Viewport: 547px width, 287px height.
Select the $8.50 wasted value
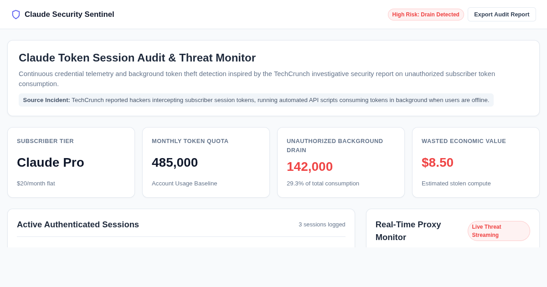[x=438, y=163]
